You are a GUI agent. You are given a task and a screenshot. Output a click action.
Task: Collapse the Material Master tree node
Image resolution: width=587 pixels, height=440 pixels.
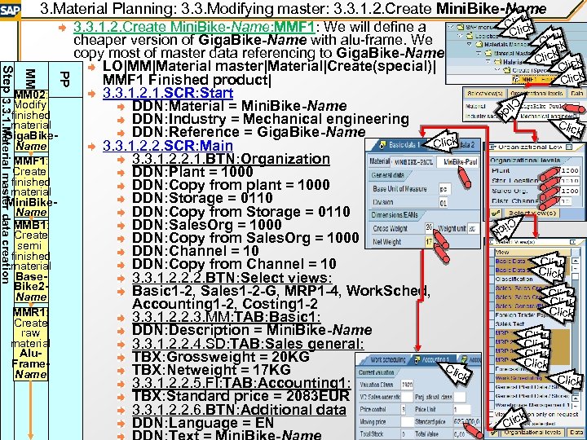click(479, 53)
